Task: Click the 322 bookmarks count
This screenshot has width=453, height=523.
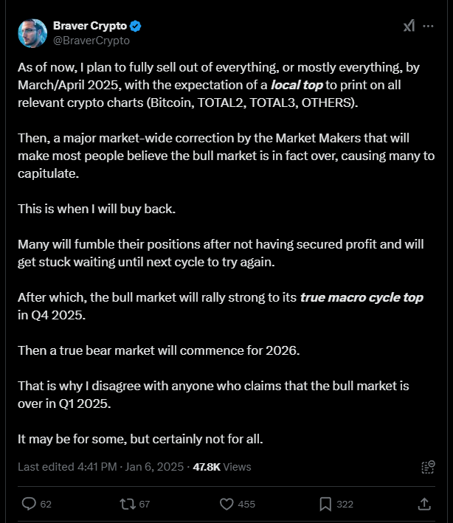Action: click(x=345, y=504)
